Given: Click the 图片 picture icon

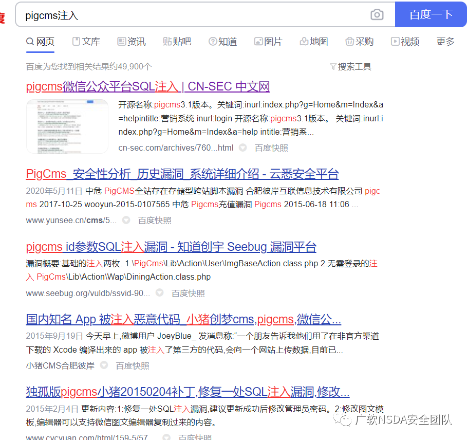Looking at the screenshot, I should pos(258,42).
